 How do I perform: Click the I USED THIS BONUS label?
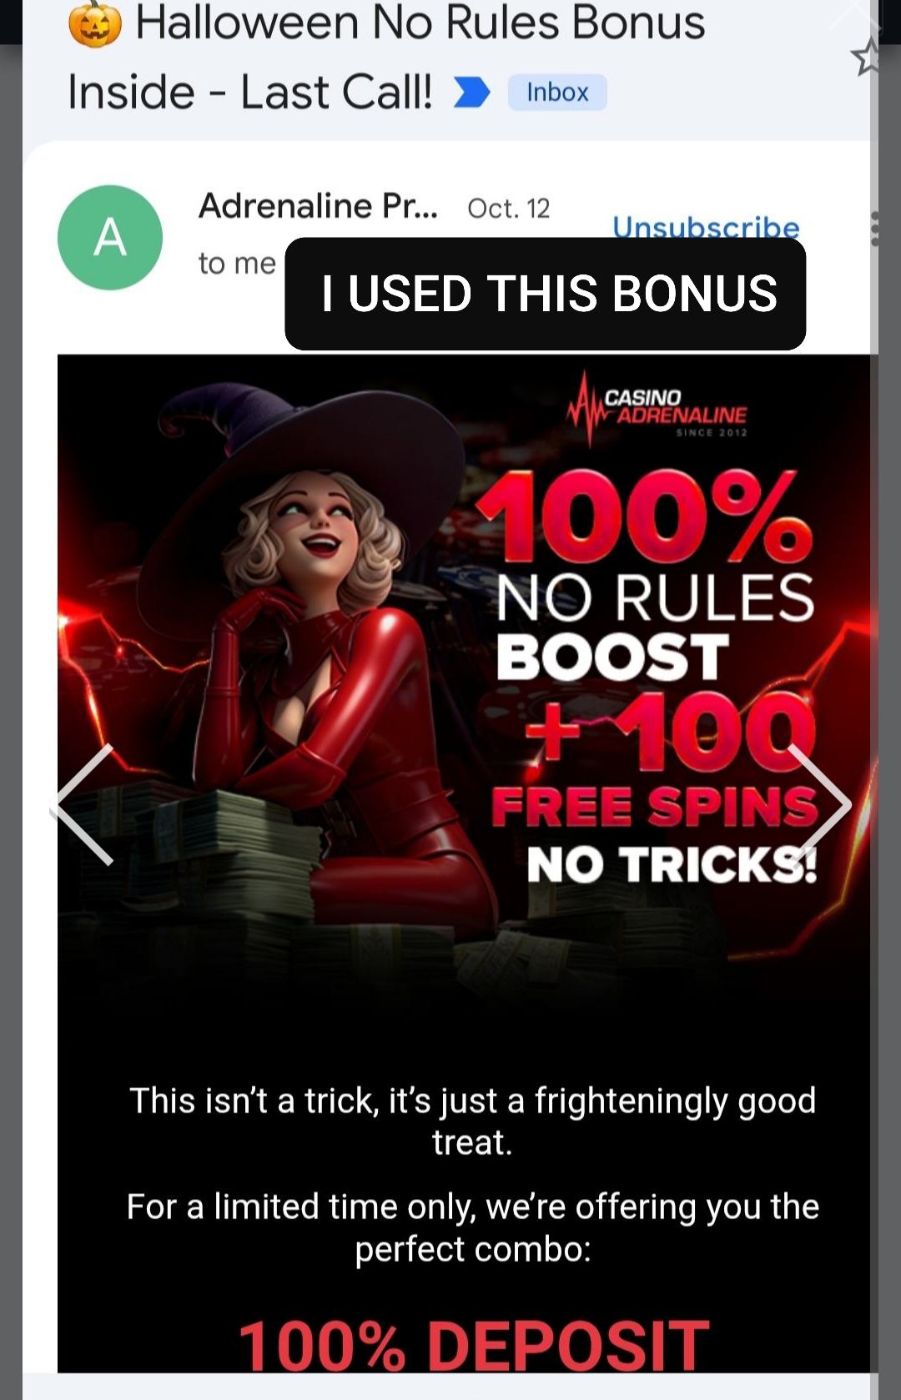pyautogui.click(x=546, y=294)
